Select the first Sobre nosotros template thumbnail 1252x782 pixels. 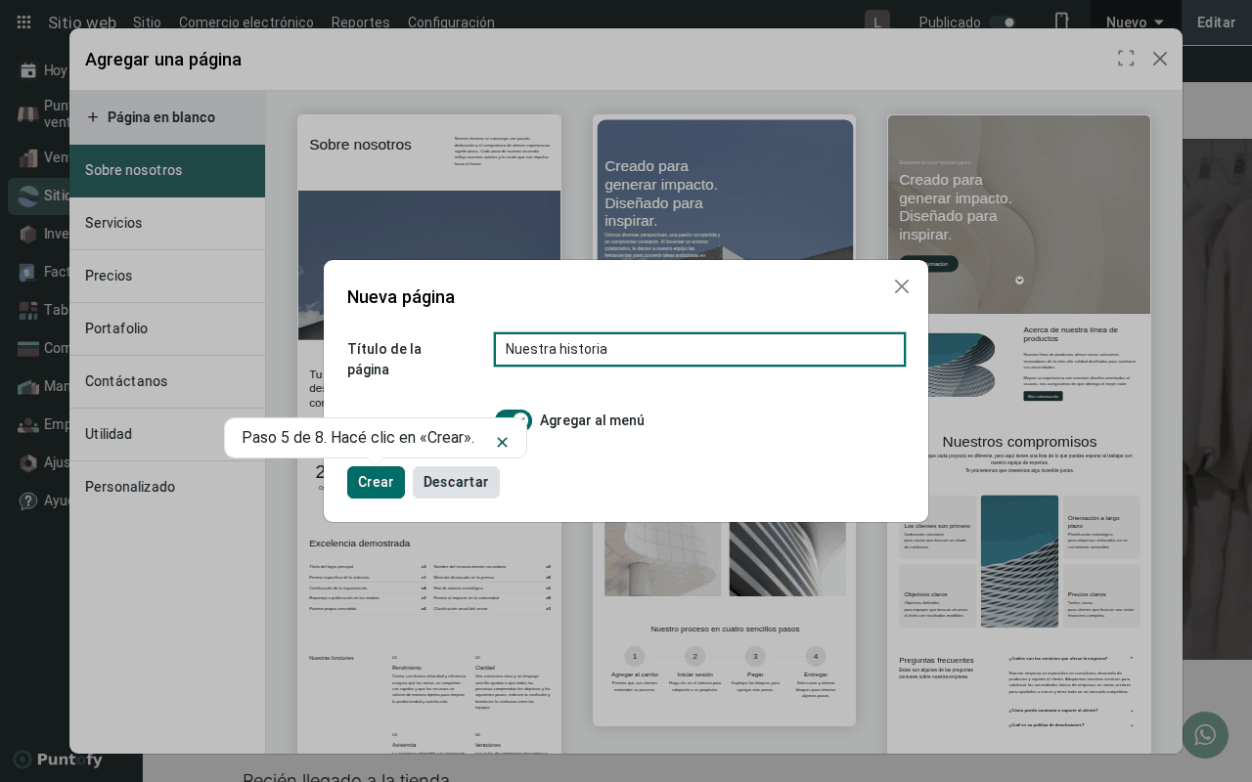pyautogui.click(x=429, y=434)
